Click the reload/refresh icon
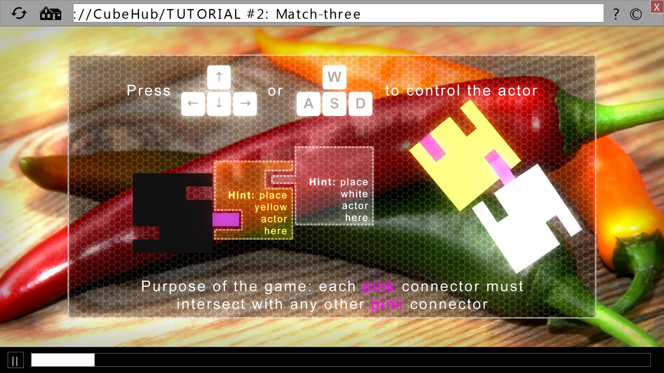The height and width of the screenshot is (373, 664). (19, 14)
